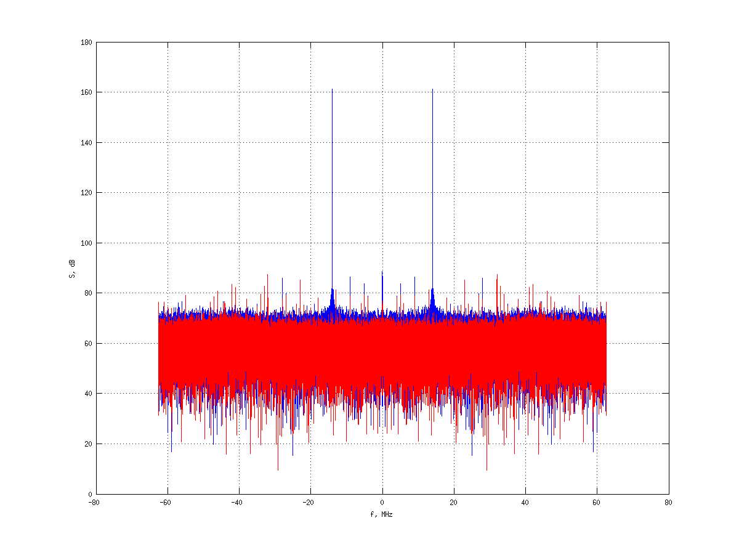Click the 20 tick label on x-axis
This screenshot has height=555, width=739.
[x=454, y=502]
